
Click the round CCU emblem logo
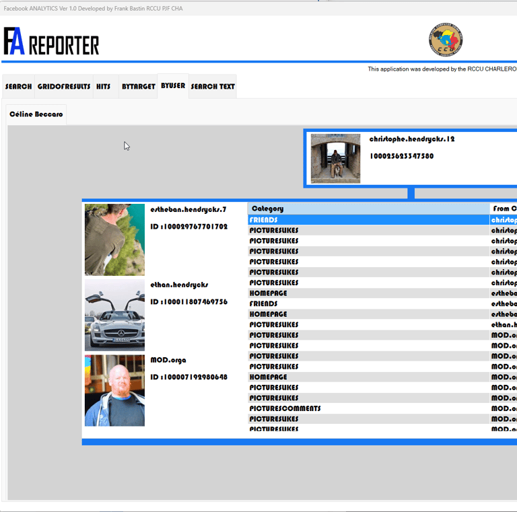tap(446, 40)
